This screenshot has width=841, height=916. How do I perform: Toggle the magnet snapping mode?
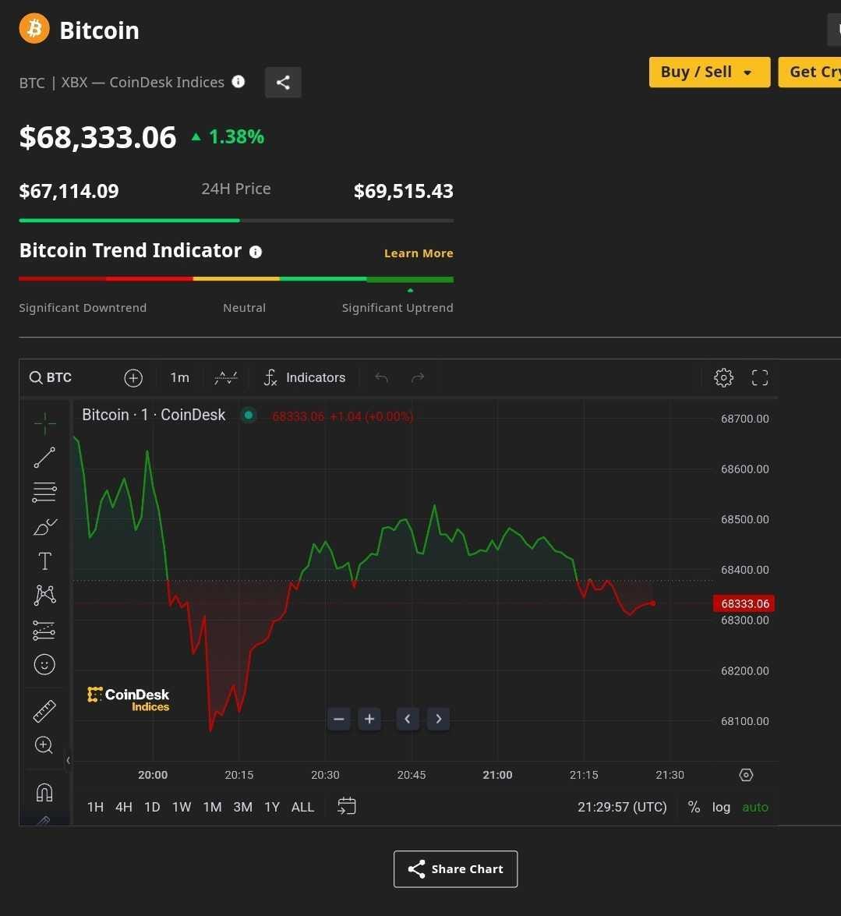(x=45, y=792)
